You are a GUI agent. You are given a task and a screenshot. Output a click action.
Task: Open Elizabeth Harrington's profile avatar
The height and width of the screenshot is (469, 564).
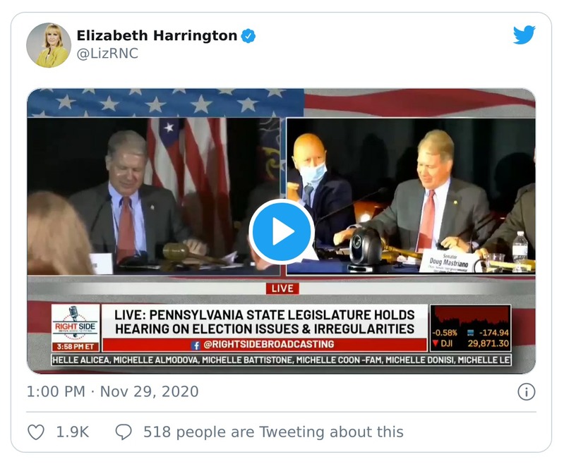click(x=49, y=44)
